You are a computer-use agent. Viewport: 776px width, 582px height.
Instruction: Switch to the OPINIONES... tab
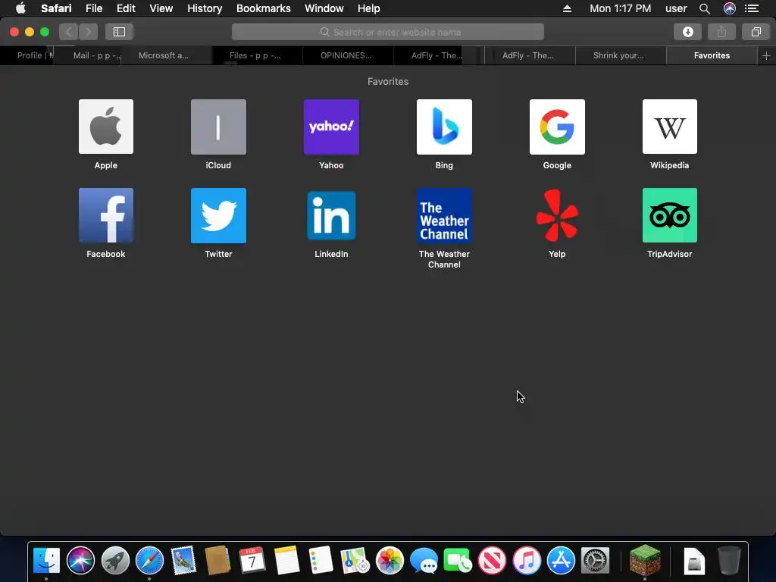point(348,55)
